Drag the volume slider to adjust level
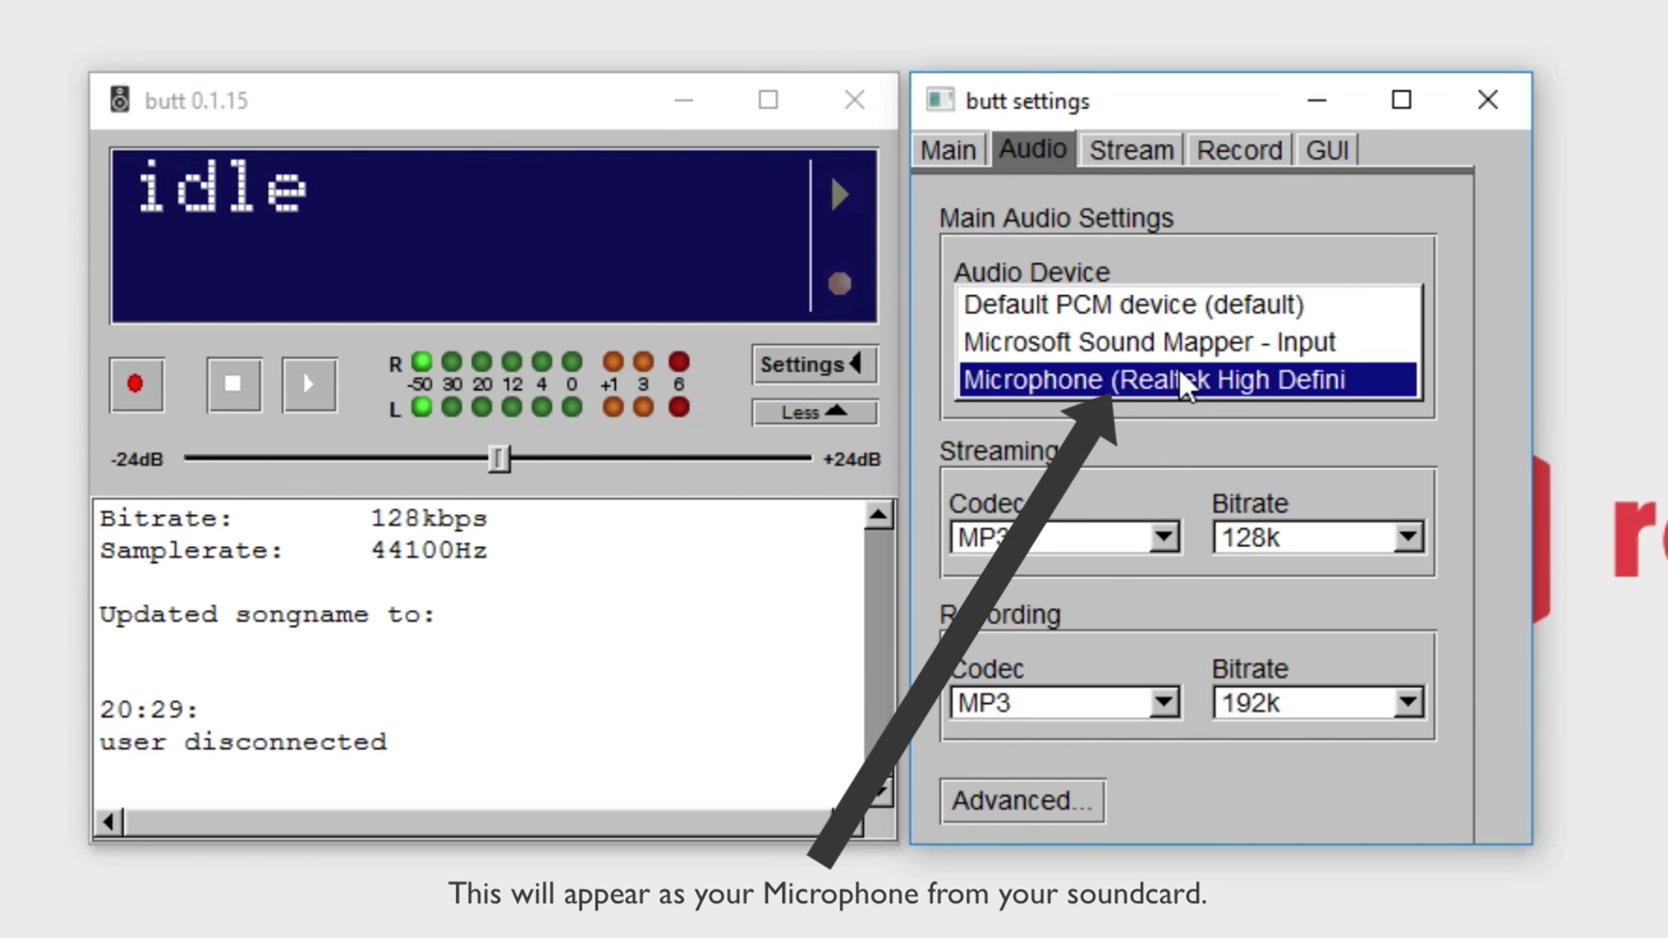The image size is (1668, 938). tap(500, 458)
